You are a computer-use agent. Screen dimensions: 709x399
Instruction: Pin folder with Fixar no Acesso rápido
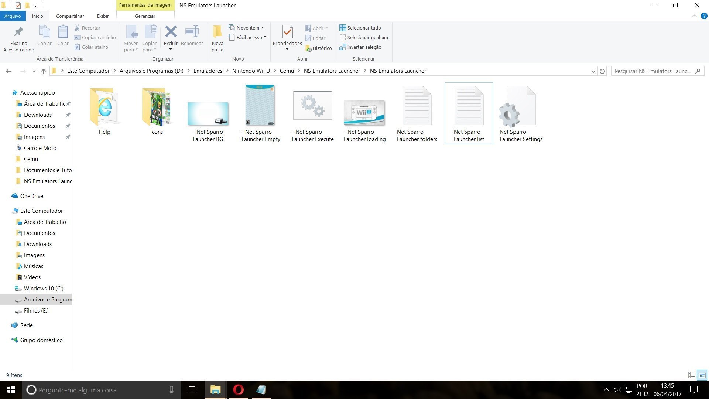click(18, 39)
